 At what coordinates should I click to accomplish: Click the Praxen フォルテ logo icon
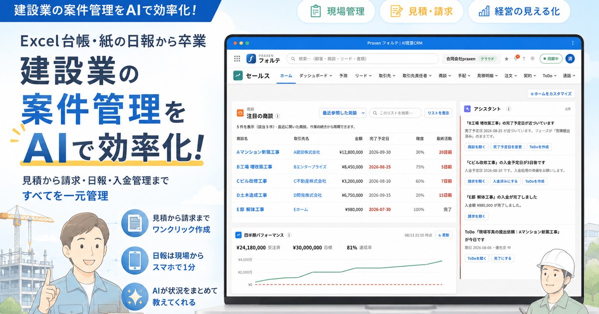[x=251, y=59]
